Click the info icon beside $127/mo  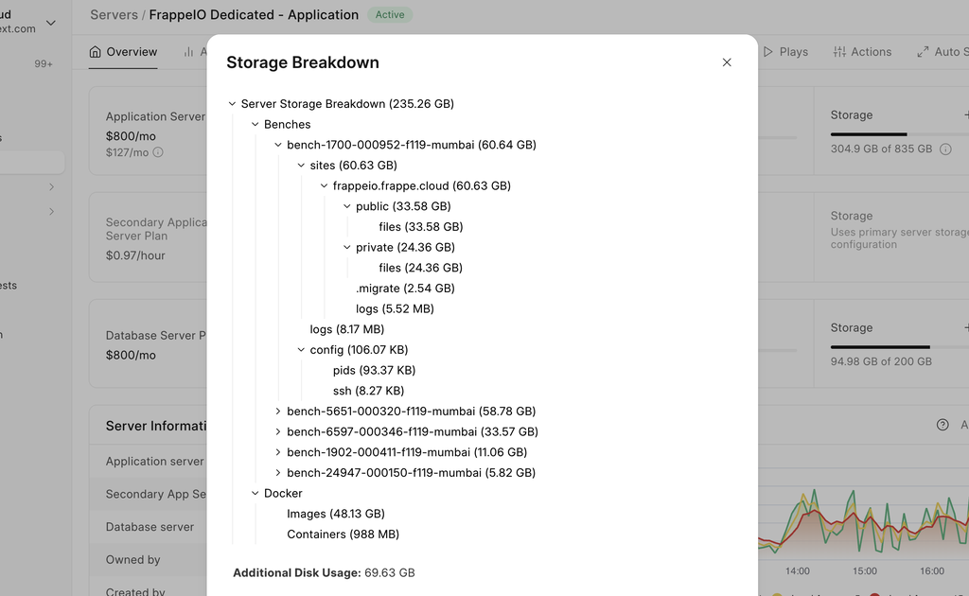click(158, 152)
